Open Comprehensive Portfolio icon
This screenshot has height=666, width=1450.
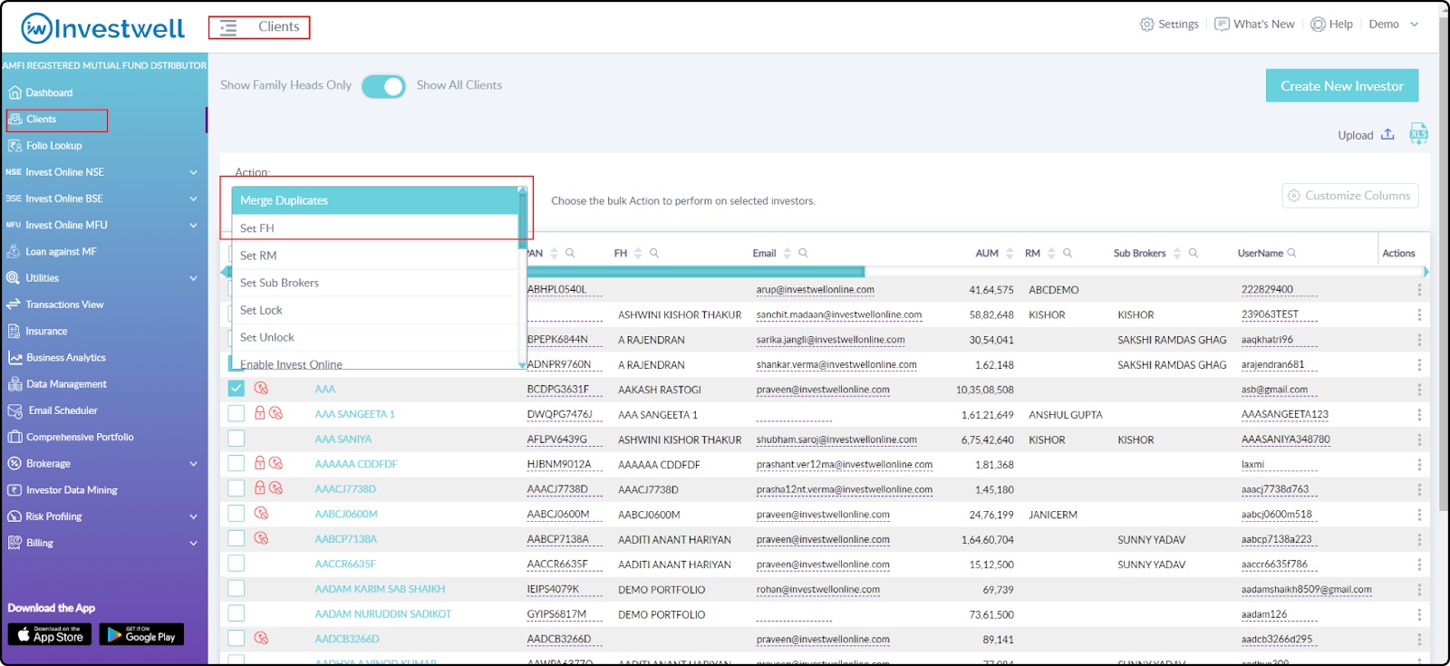point(14,437)
